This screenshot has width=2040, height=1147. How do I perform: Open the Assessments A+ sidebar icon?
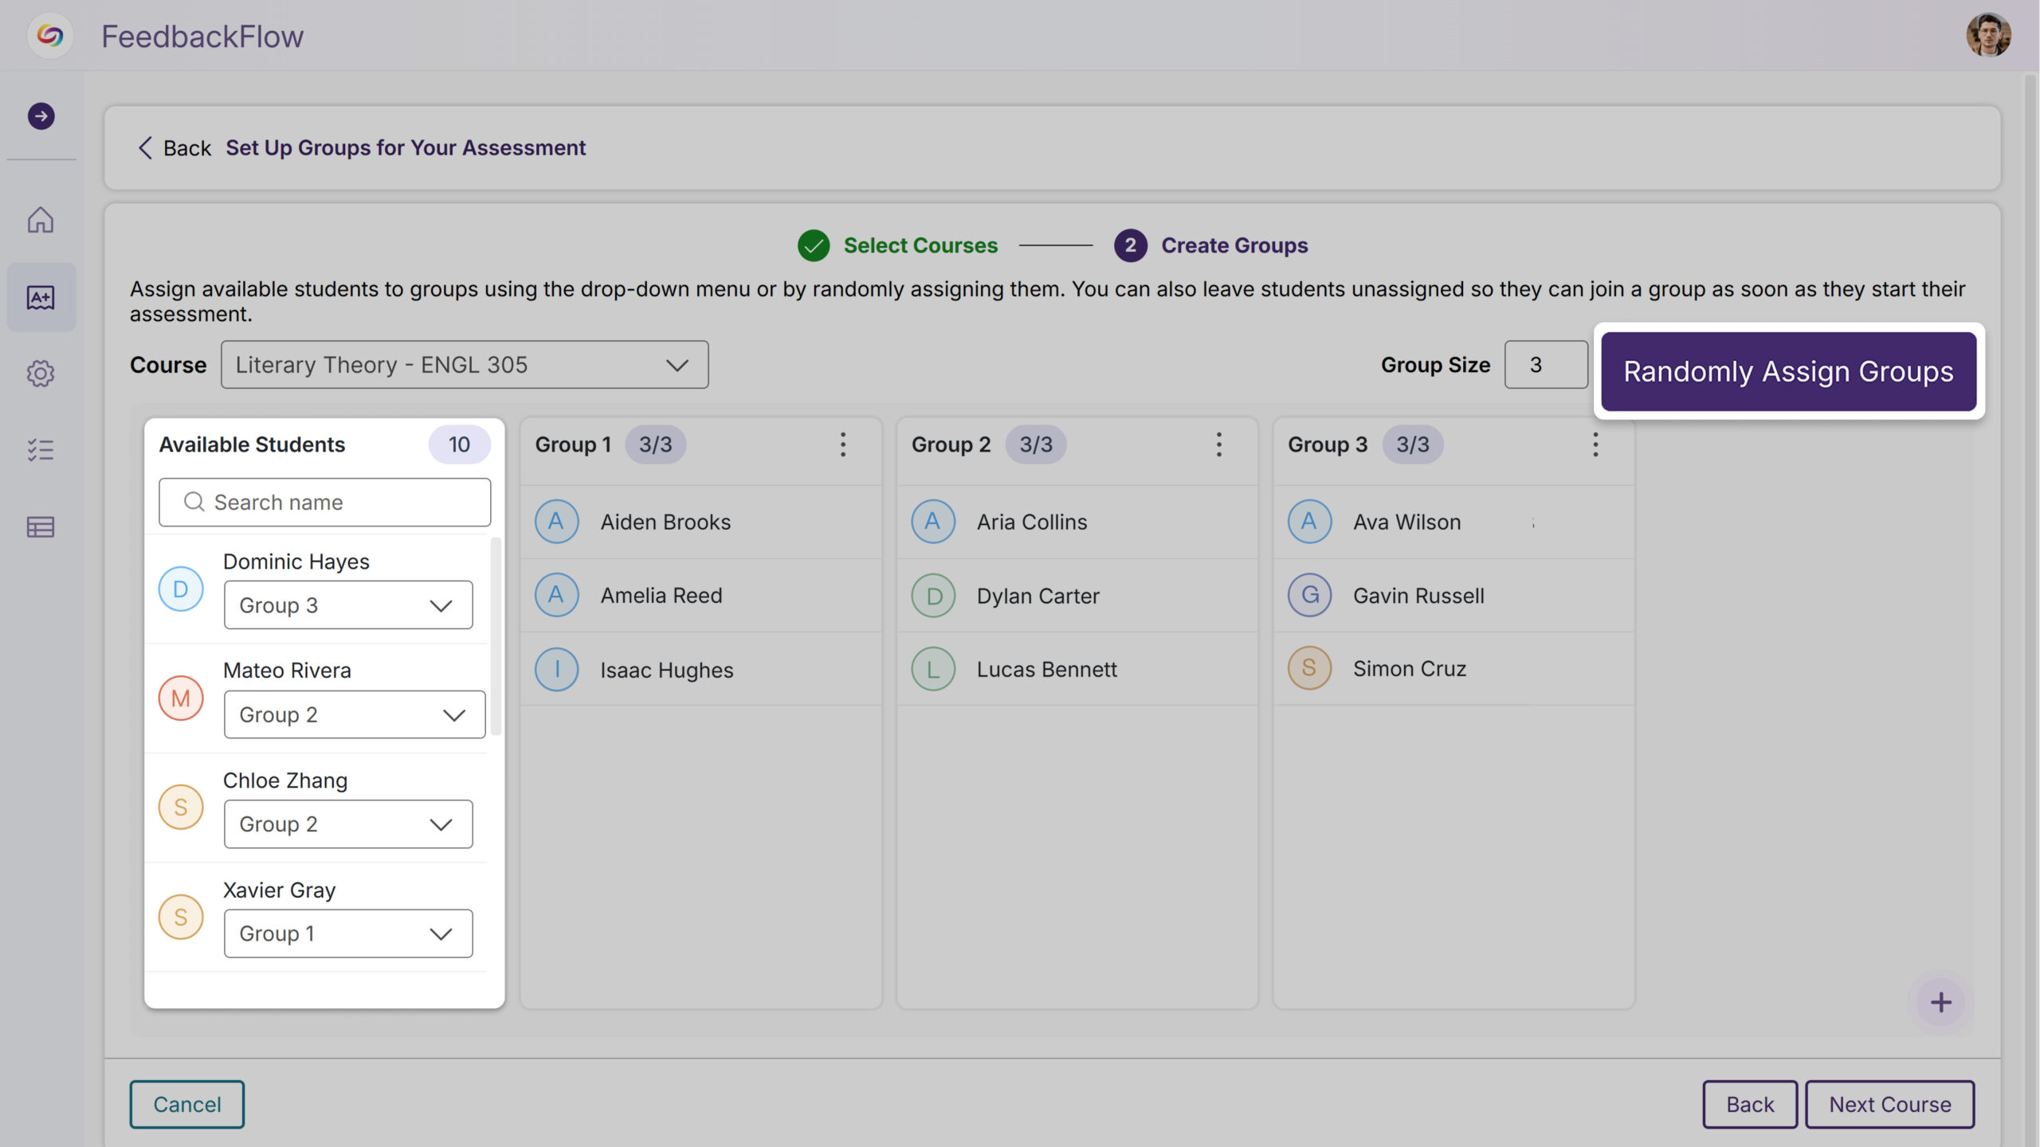41,297
